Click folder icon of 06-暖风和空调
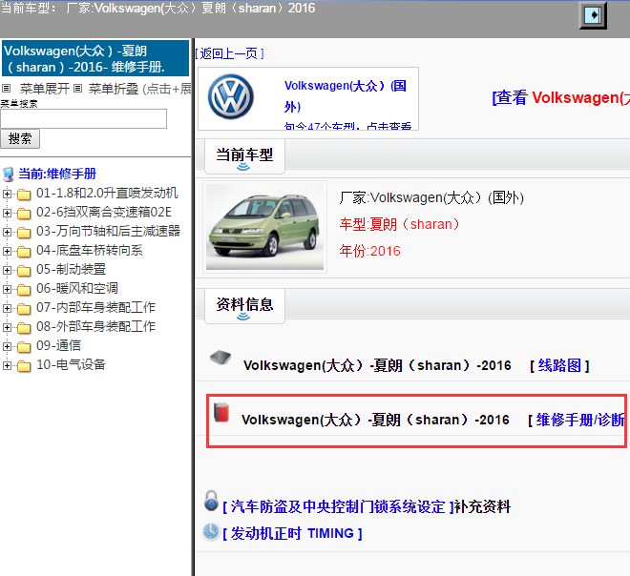This screenshot has width=630, height=576. (24, 290)
